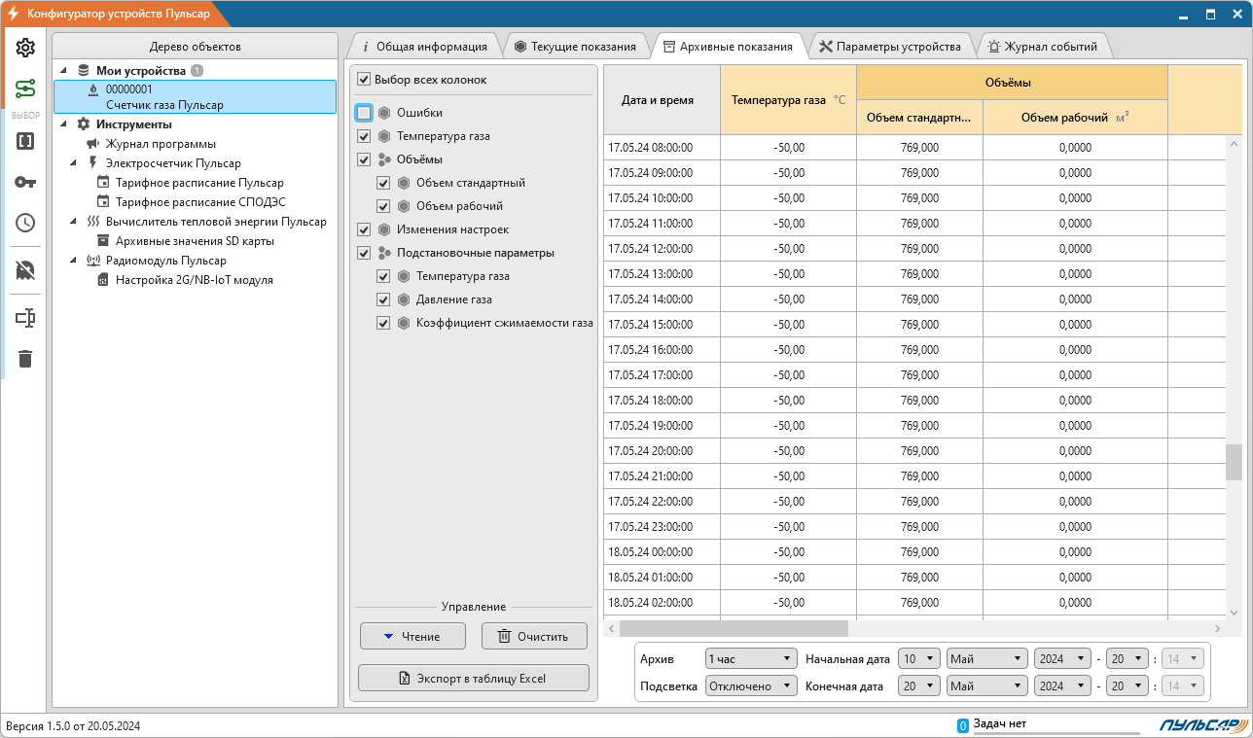
Task: Click the radio antenna icon of Радиомодуль Пульсар
Action: [93, 261]
